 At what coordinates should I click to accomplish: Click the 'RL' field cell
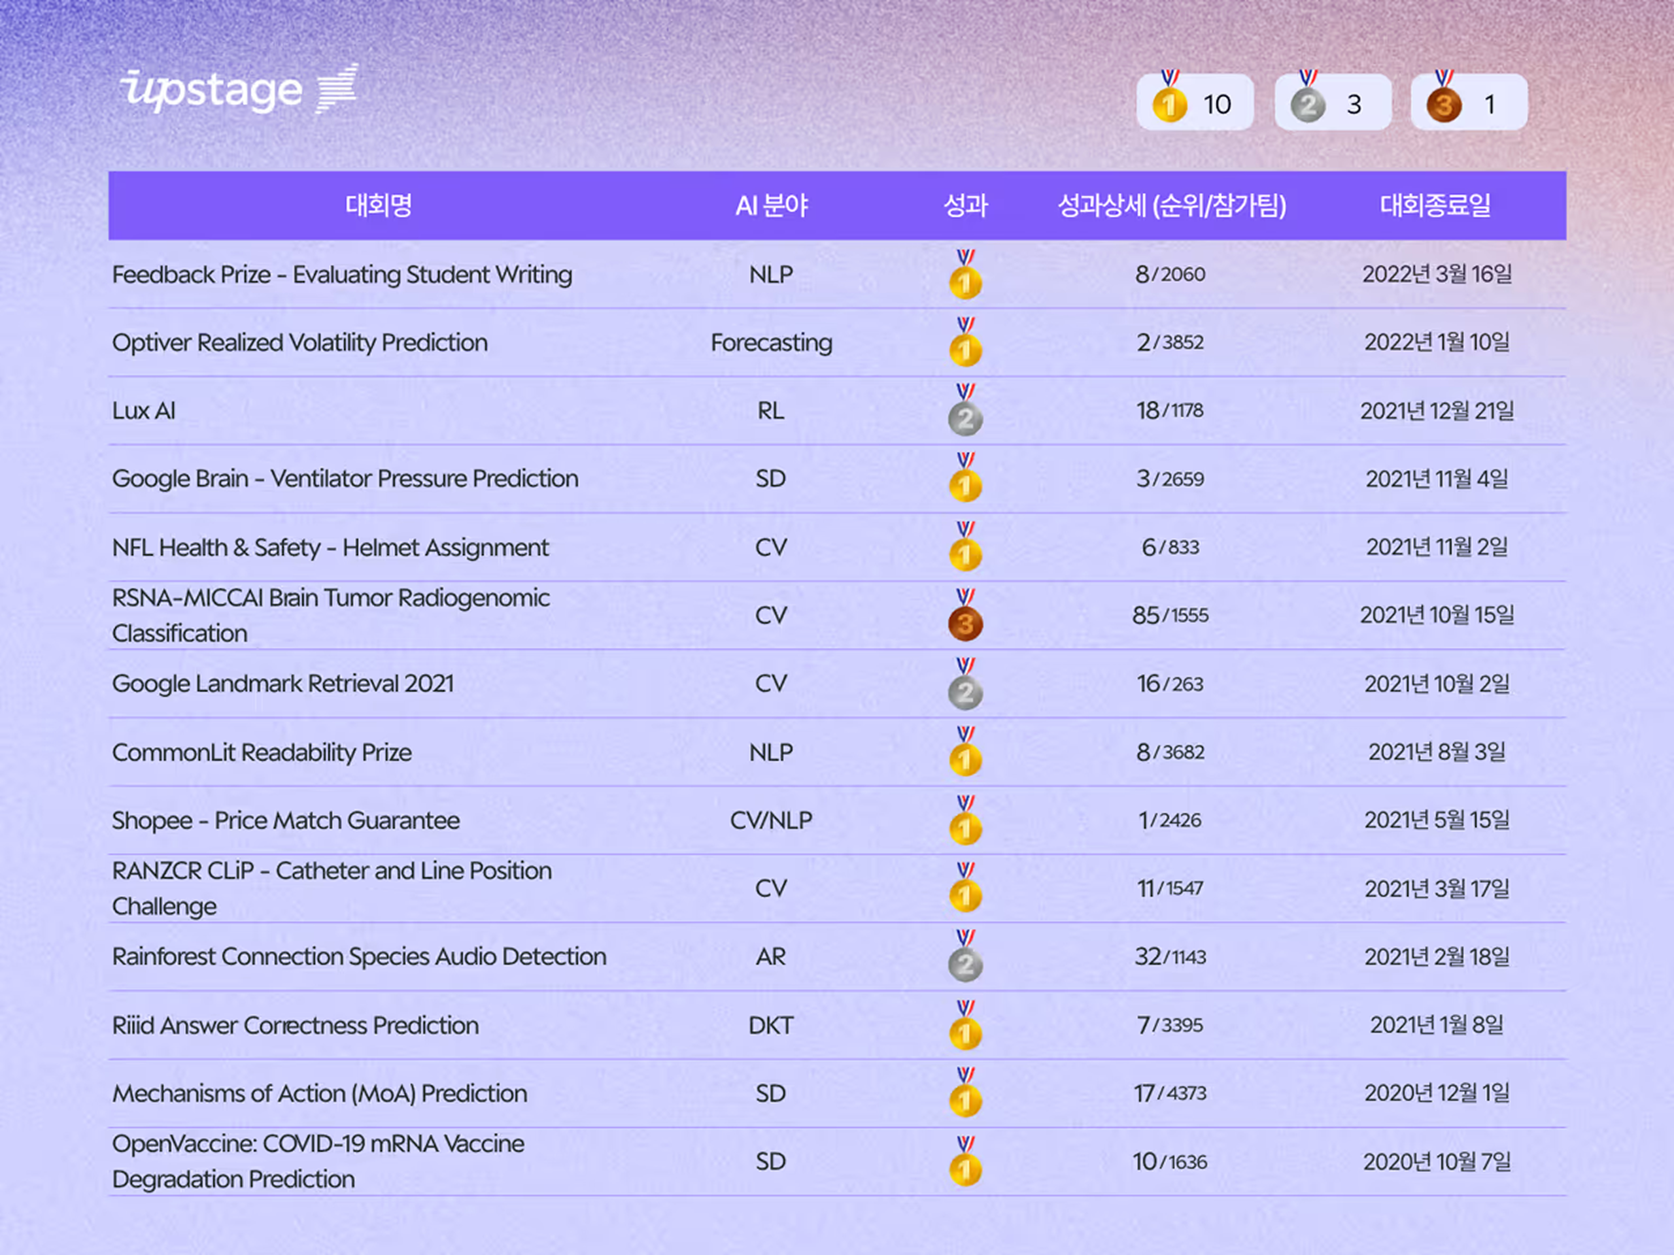pyautogui.click(x=770, y=410)
